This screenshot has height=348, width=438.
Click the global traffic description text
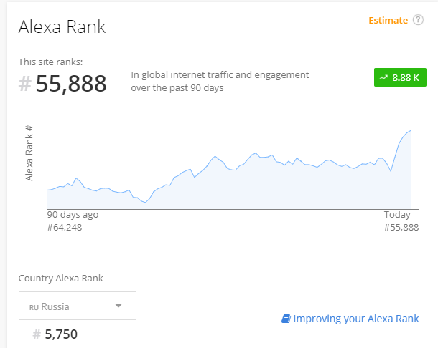point(220,81)
